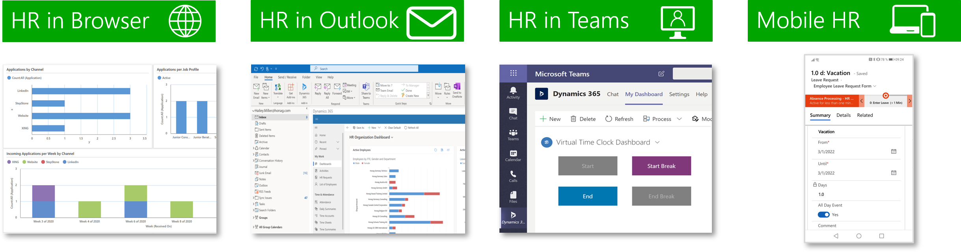This screenshot has width=961, height=252.
Task: Click the Start Break button
Action: point(661,166)
